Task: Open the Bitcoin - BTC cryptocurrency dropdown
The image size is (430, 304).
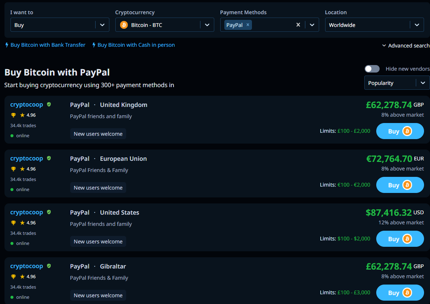Action: [165, 25]
